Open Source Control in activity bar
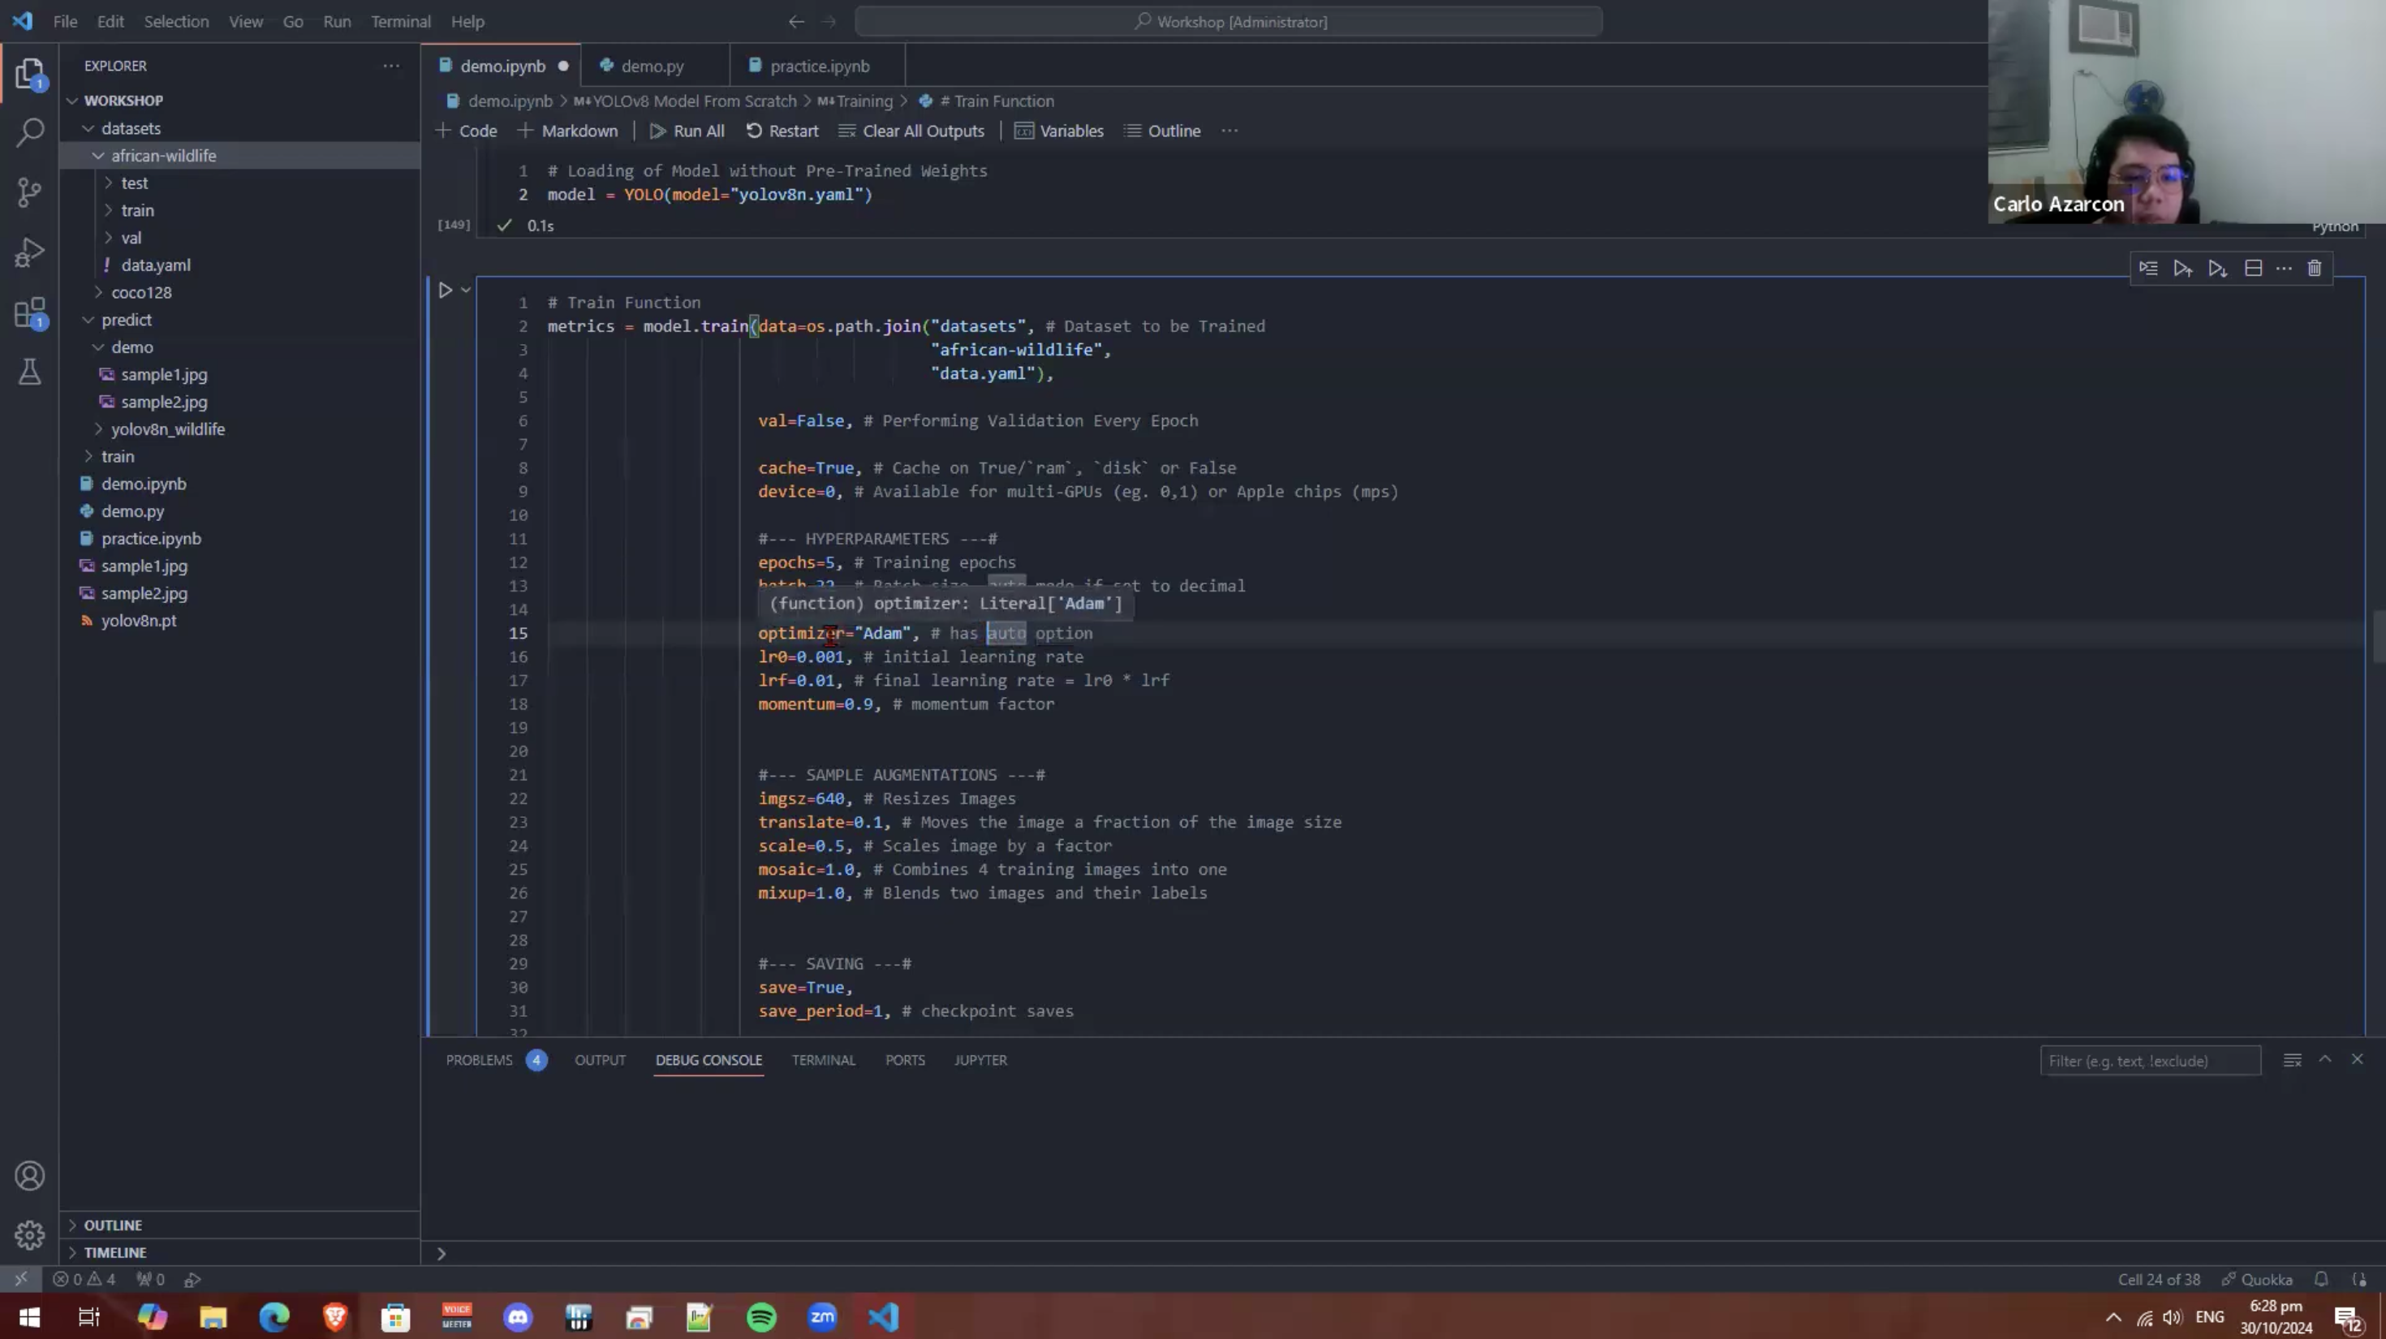Screen dimensions: 2386x1339 coord(30,192)
